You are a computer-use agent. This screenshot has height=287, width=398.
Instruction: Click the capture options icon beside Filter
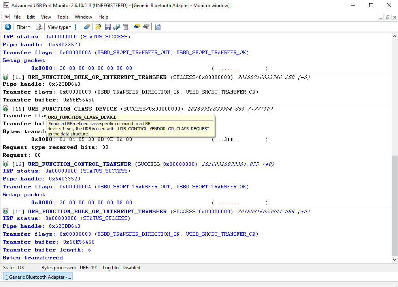click(39, 27)
